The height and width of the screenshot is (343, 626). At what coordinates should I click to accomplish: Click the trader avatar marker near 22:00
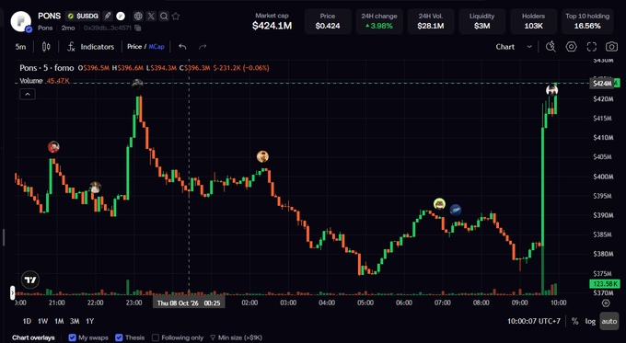click(x=95, y=187)
